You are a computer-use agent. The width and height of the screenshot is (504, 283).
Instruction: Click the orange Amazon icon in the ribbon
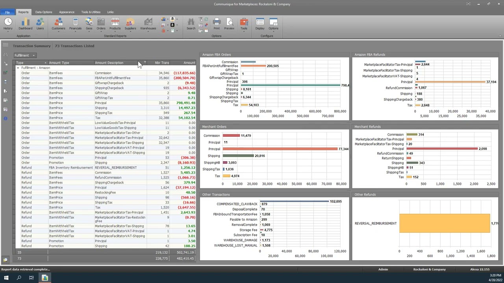[x=172, y=19]
